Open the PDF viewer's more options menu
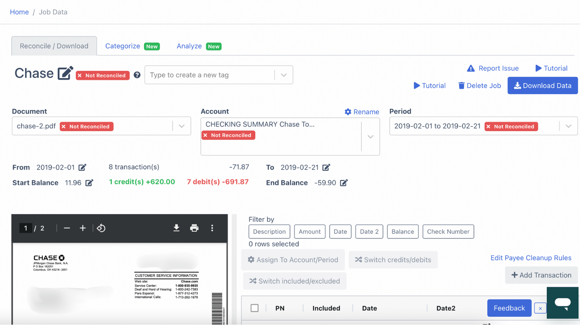 click(212, 228)
